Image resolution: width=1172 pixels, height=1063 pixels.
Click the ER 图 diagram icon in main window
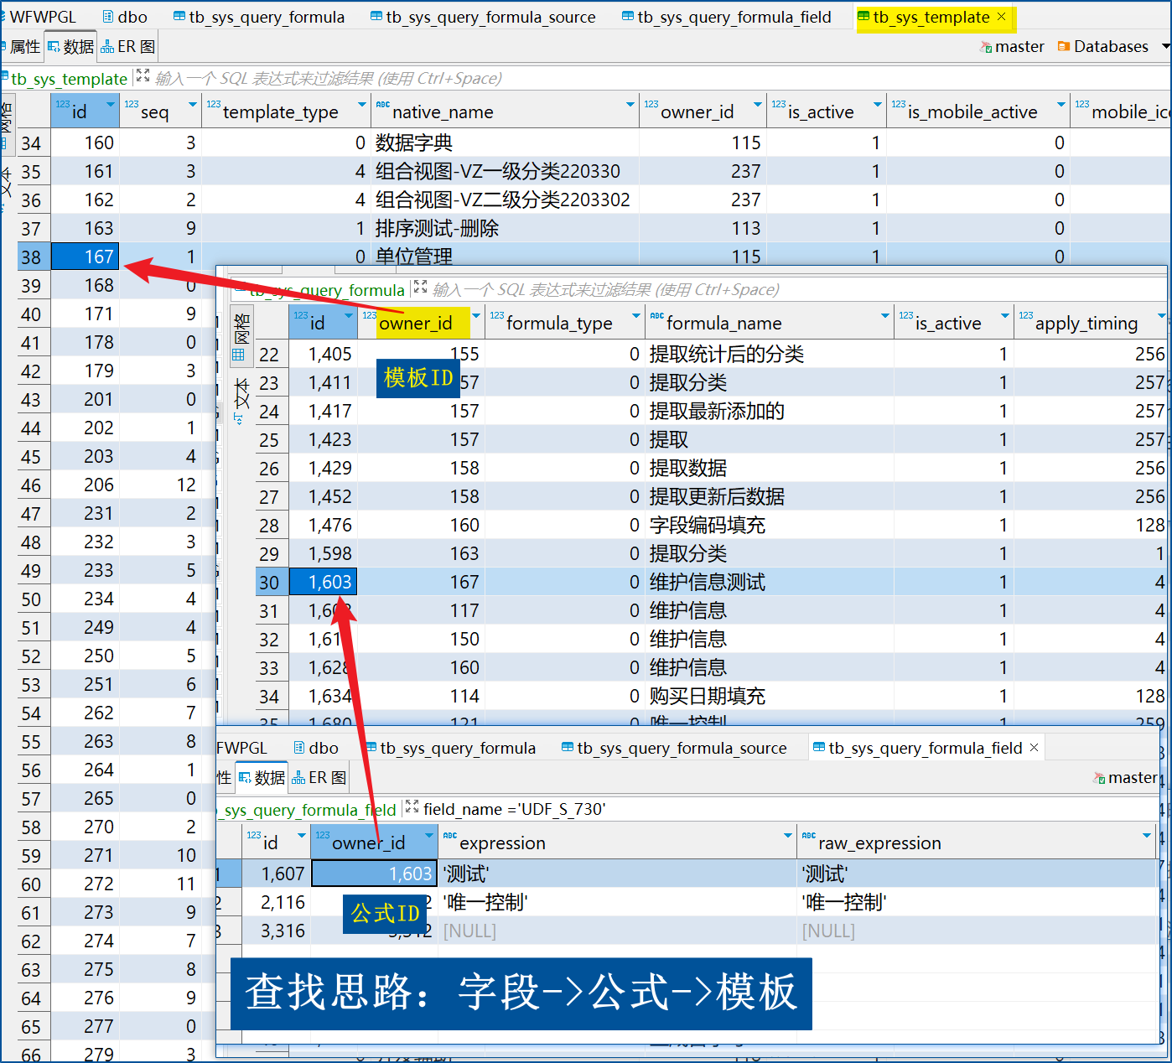[x=107, y=47]
